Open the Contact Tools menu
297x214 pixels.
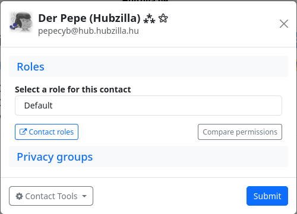(x=51, y=196)
